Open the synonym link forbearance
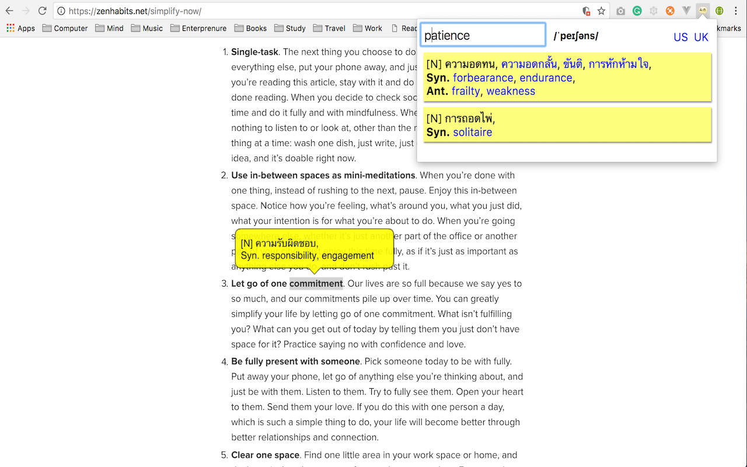This screenshot has height=467, width=747. click(483, 77)
